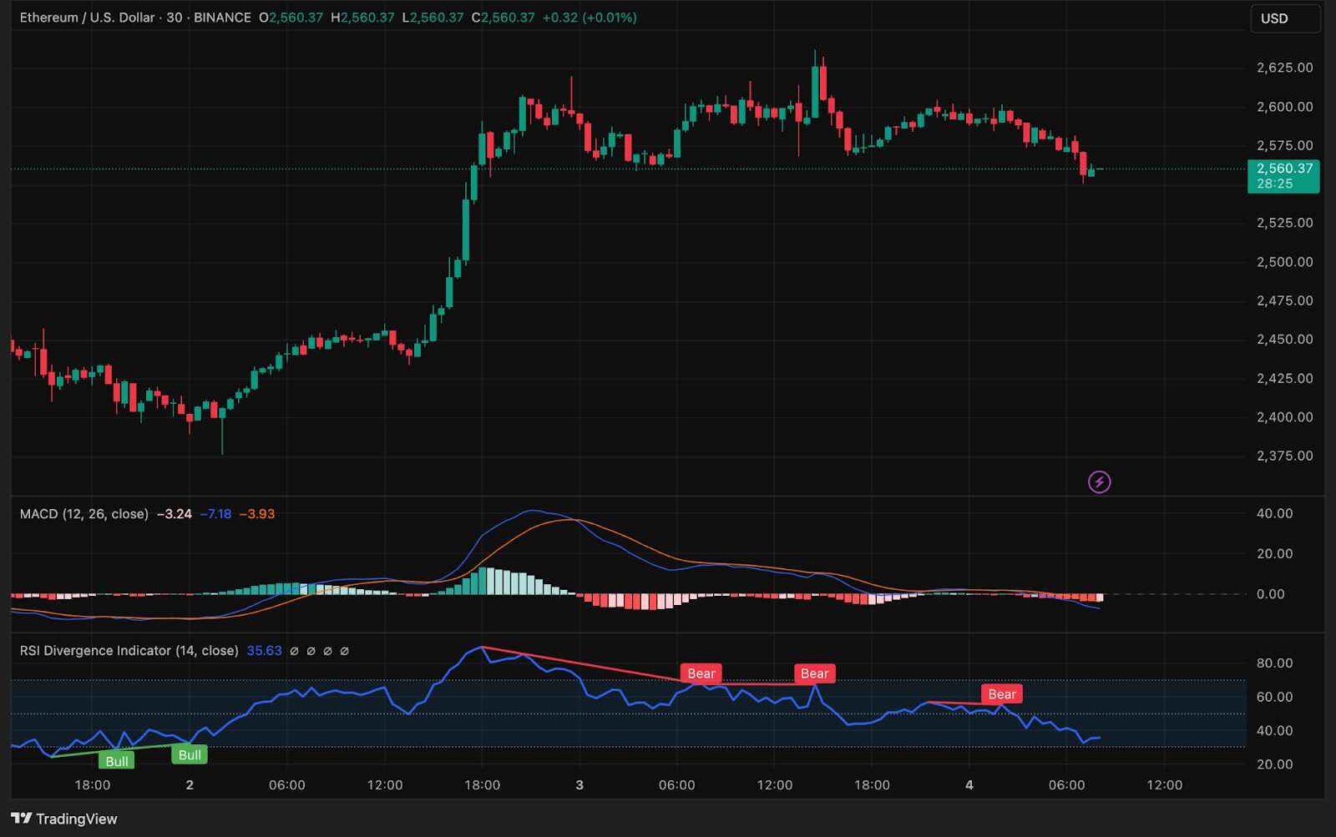Click the Bear label just after date 4
The height and width of the screenshot is (837, 1336).
[x=1002, y=694]
